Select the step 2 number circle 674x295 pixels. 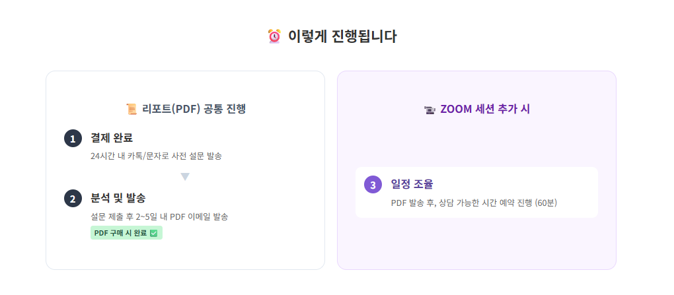[73, 198]
